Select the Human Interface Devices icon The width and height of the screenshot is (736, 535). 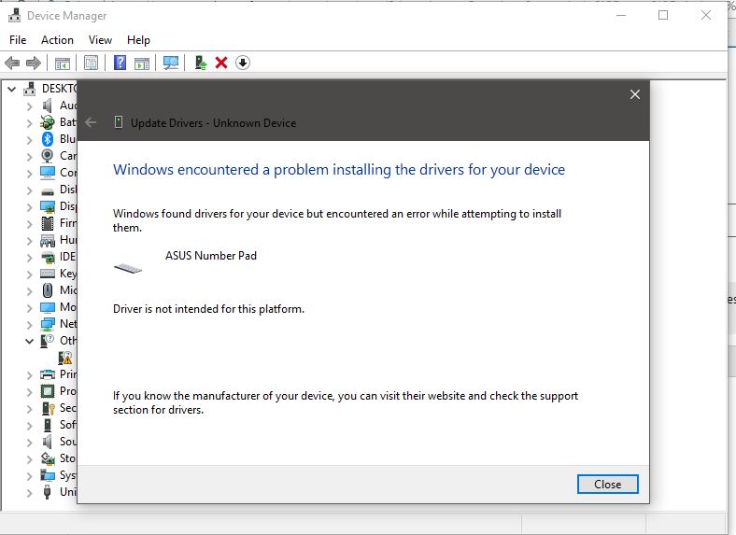coord(48,241)
